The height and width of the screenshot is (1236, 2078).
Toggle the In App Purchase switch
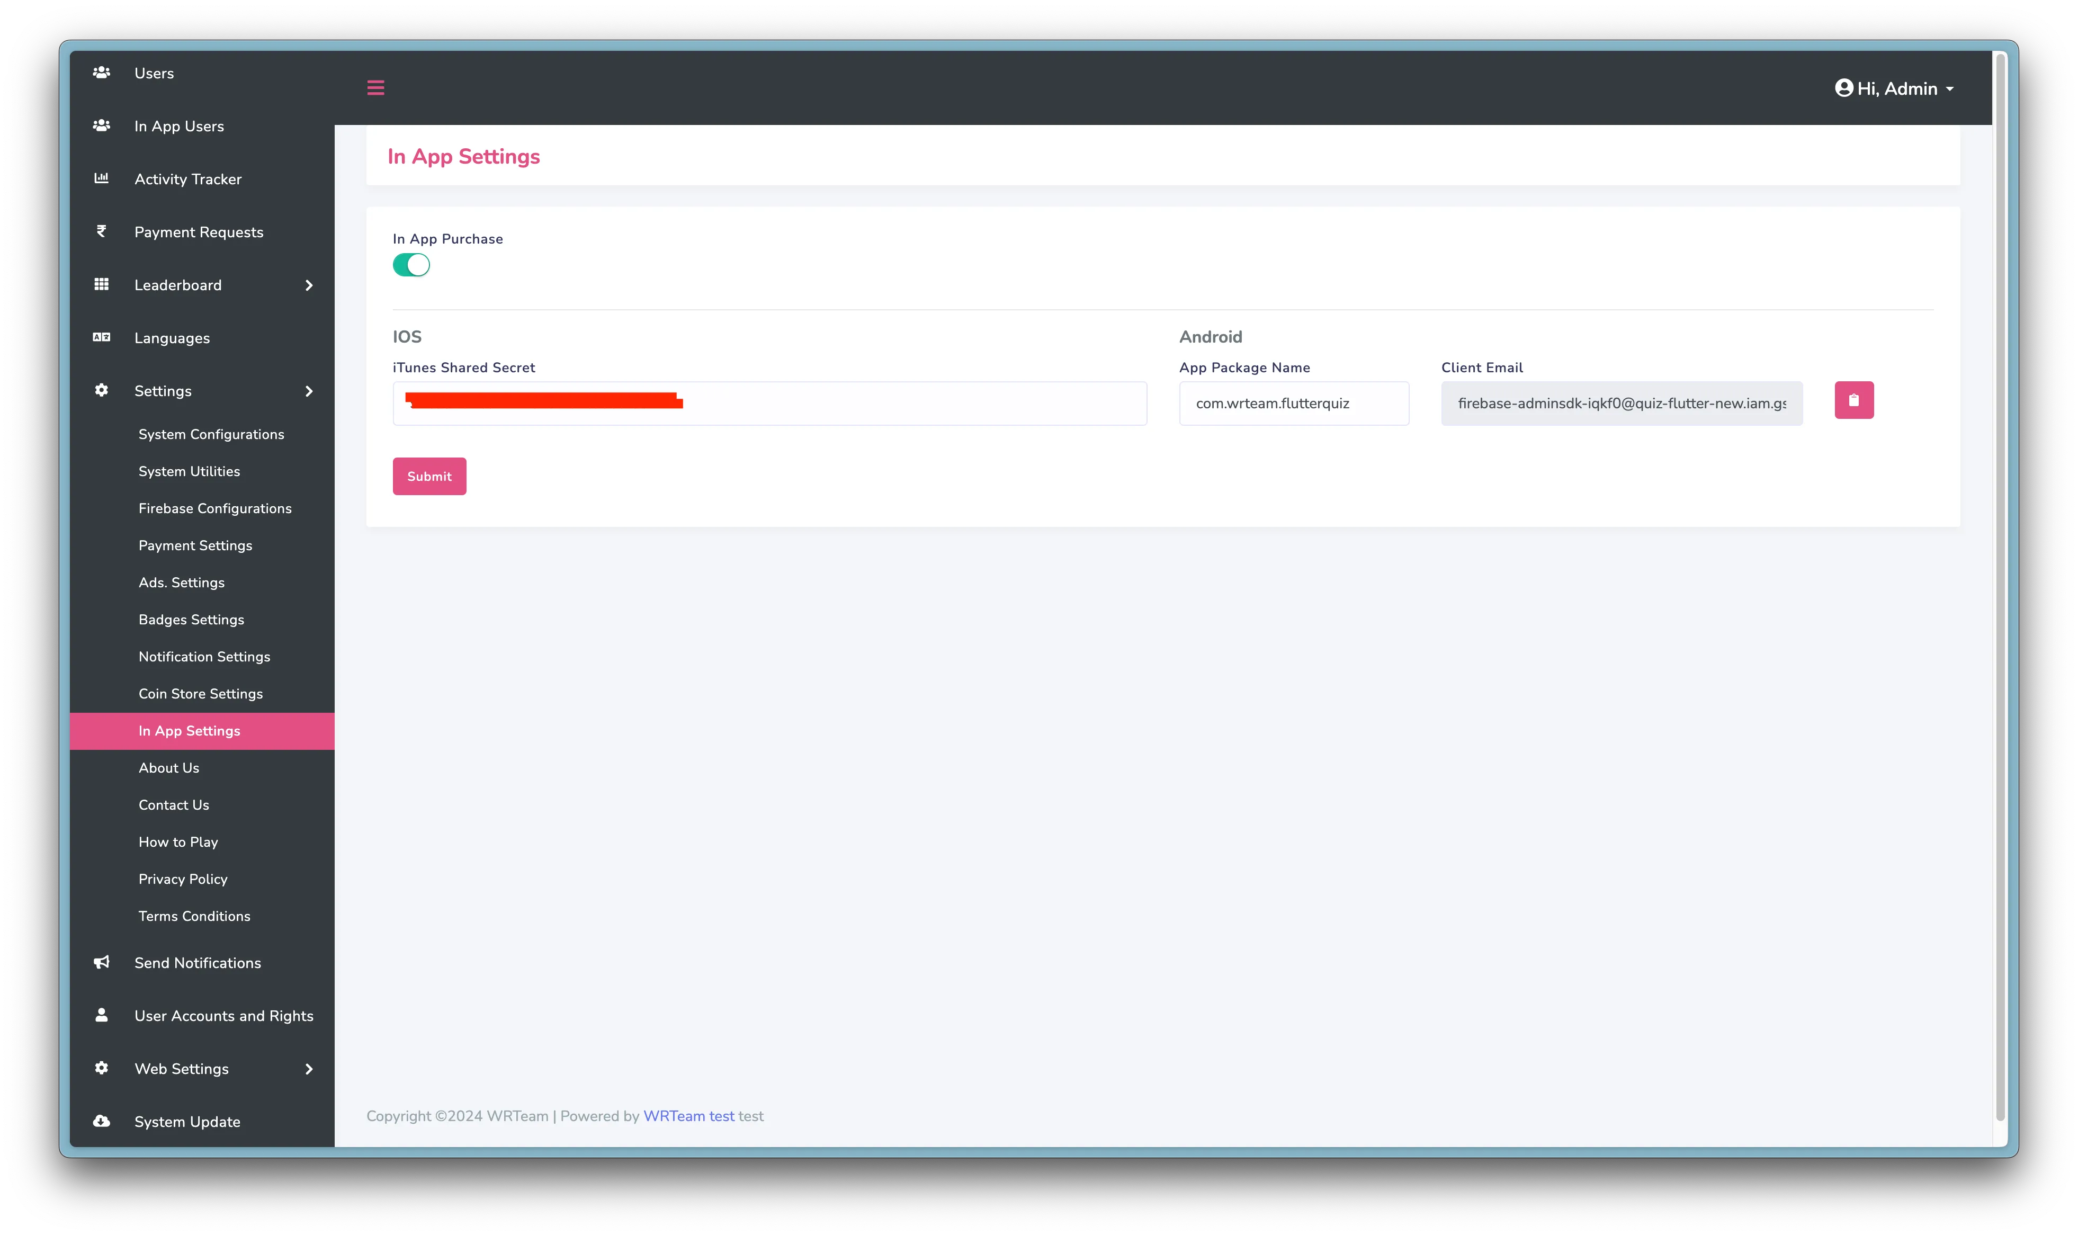point(411,265)
